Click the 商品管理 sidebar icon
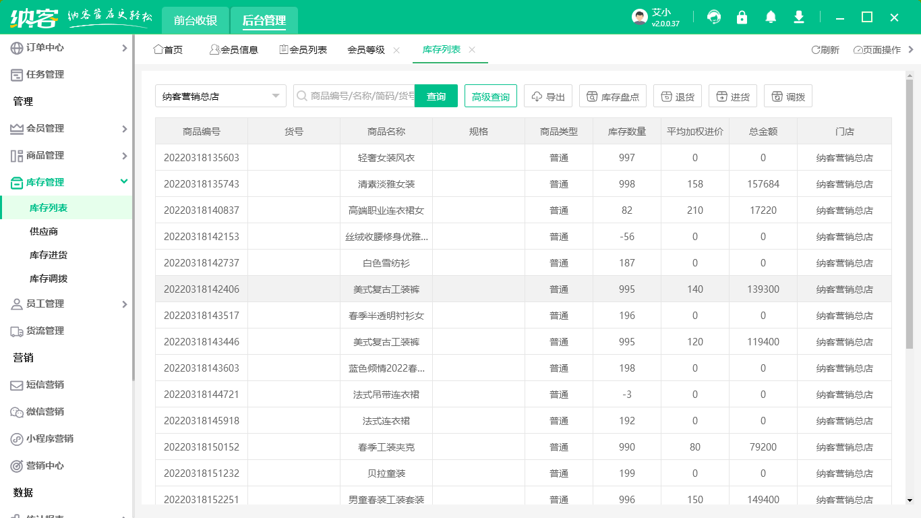The width and height of the screenshot is (921, 518). [x=17, y=156]
